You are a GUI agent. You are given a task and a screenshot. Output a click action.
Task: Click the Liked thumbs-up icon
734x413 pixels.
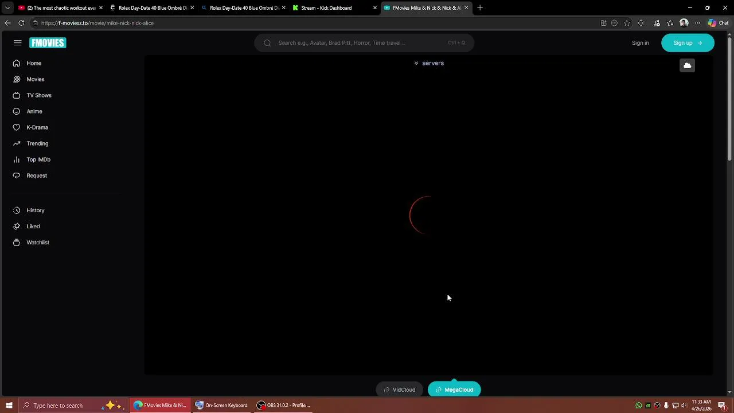coord(17,227)
